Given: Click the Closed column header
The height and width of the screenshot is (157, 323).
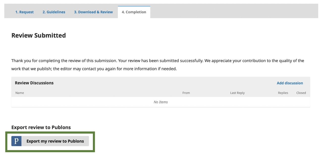Looking at the screenshot, I should [301, 93].
